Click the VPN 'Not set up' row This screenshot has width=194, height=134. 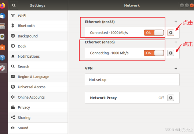point(132,80)
